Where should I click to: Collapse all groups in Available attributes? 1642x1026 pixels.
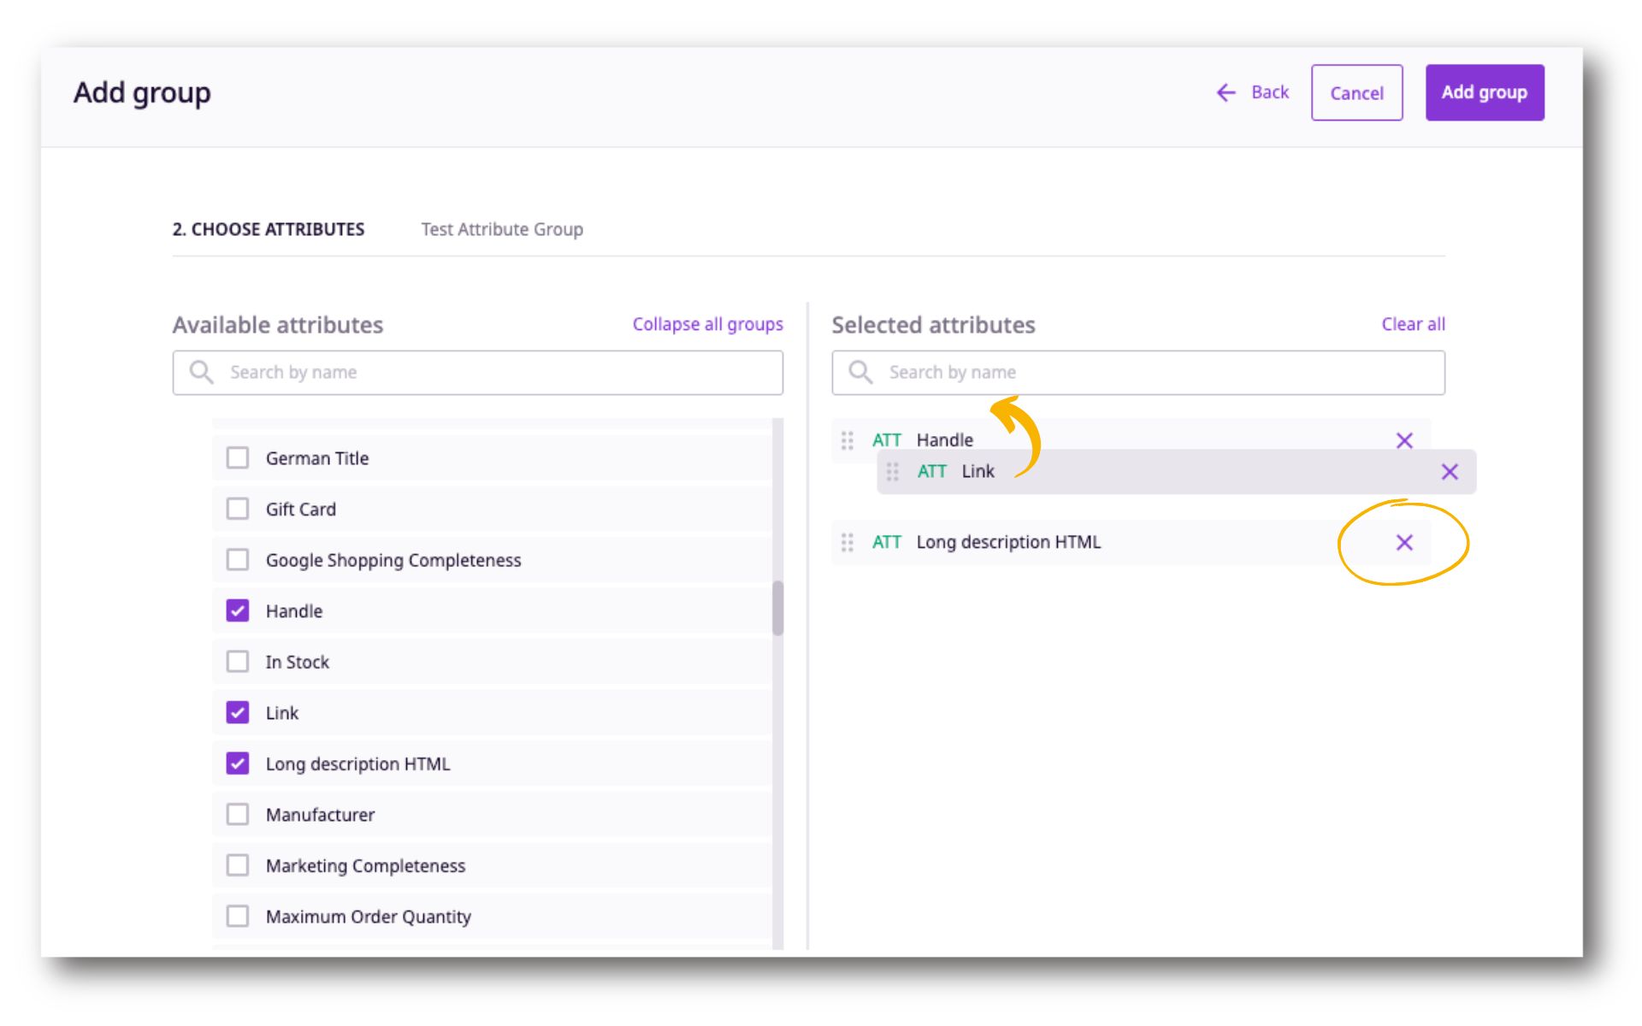pos(707,324)
